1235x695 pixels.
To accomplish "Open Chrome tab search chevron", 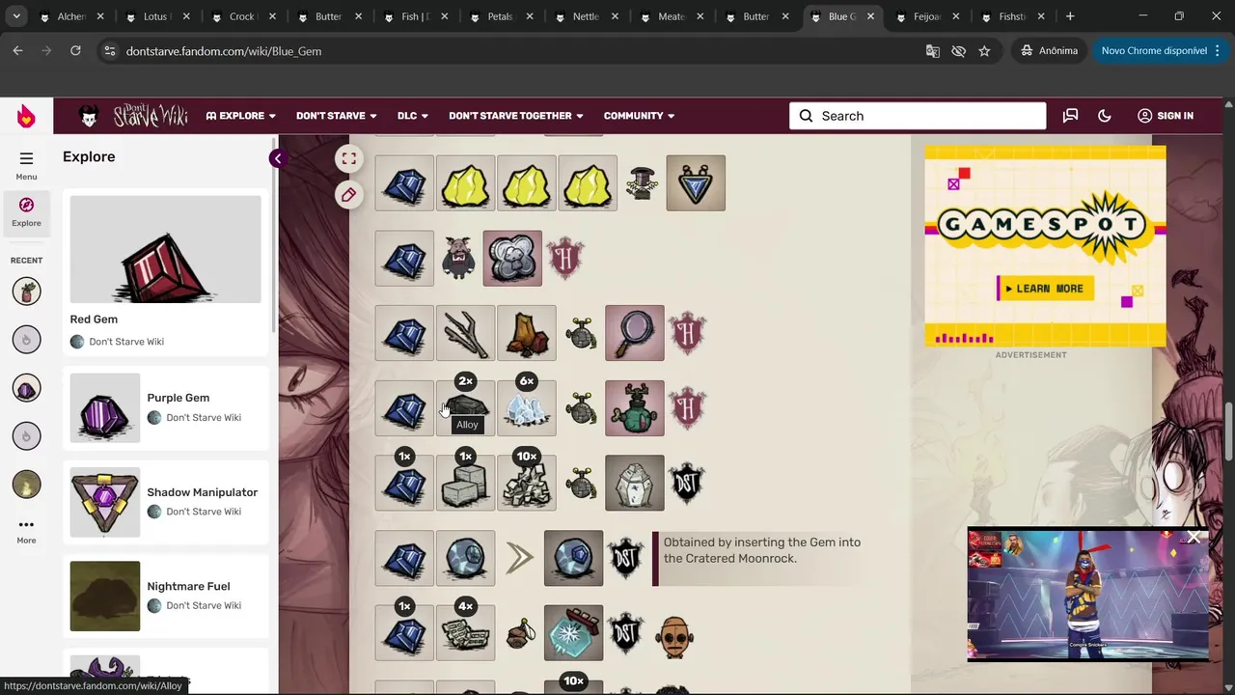I will [x=16, y=16].
